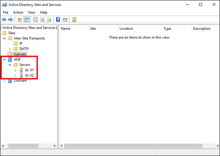Click the Back arrow toolbar icon
This screenshot has width=220, height=156.
pos(4,19)
